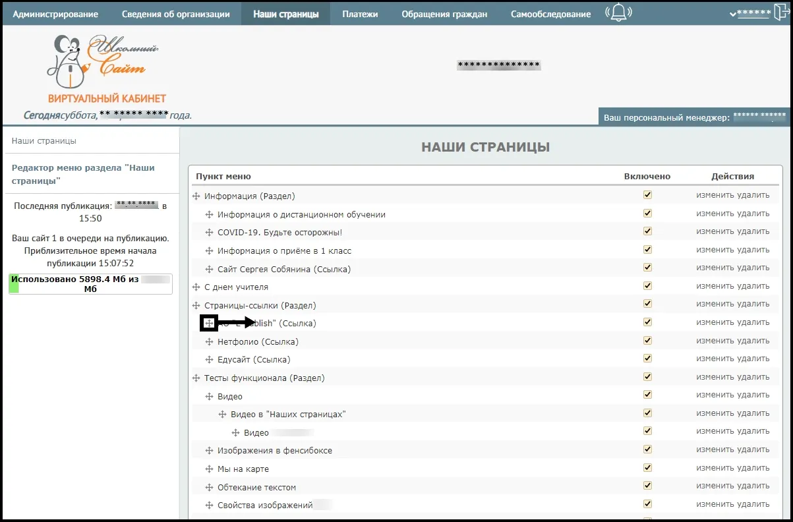
Task: Select the Наши страницы top tab
Action: pyautogui.click(x=286, y=14)
